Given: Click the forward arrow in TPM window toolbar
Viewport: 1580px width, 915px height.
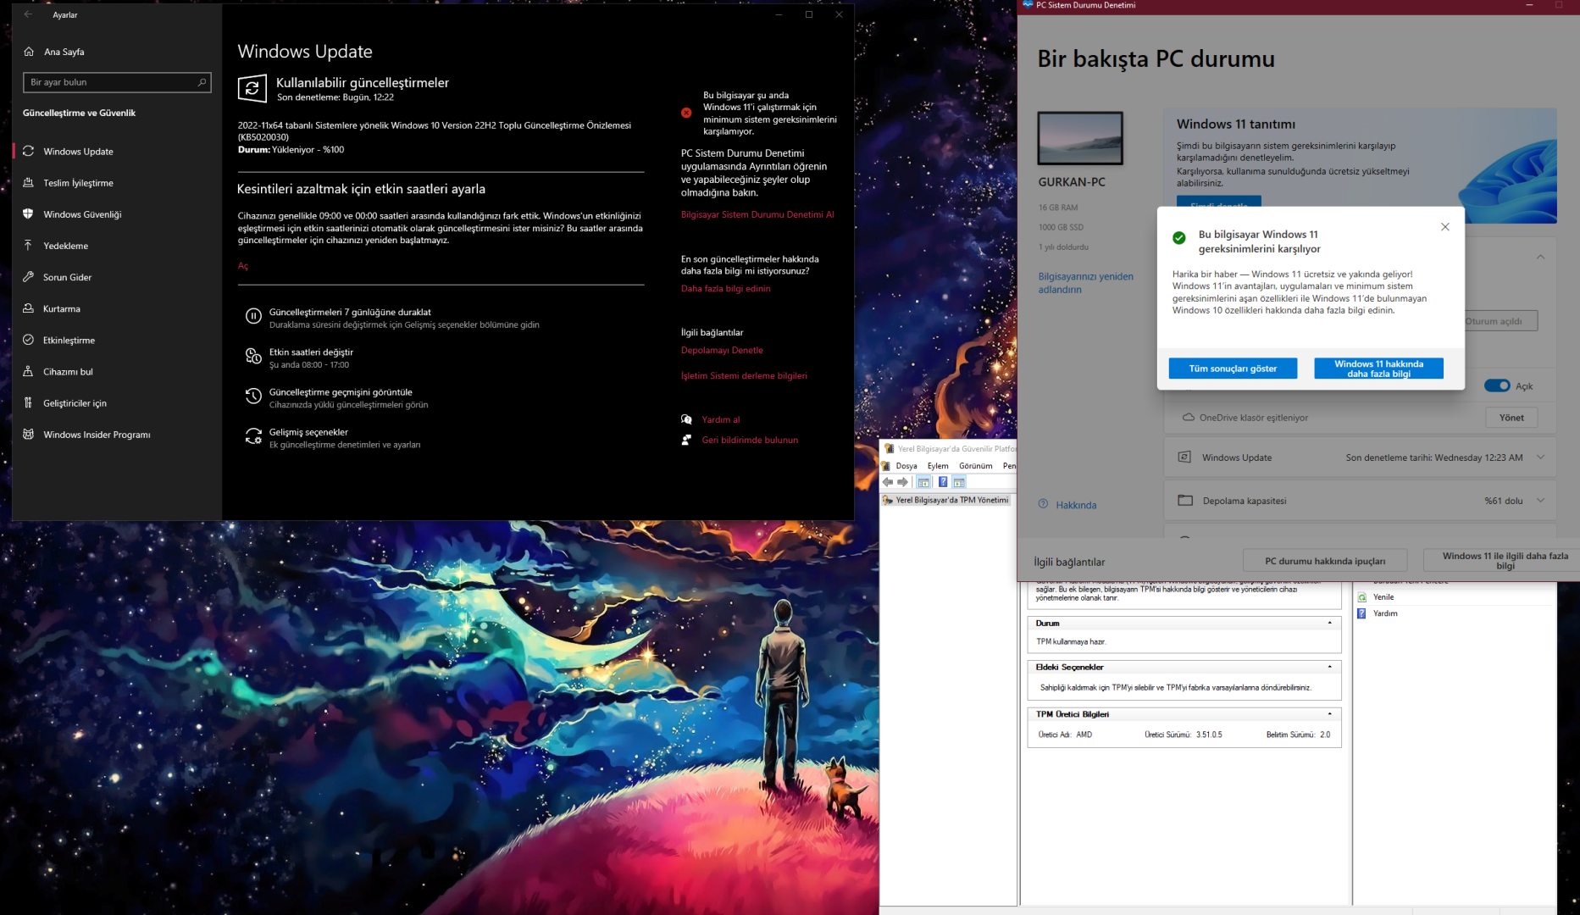Looking at the screenshot, I should (x=903, y=482).
